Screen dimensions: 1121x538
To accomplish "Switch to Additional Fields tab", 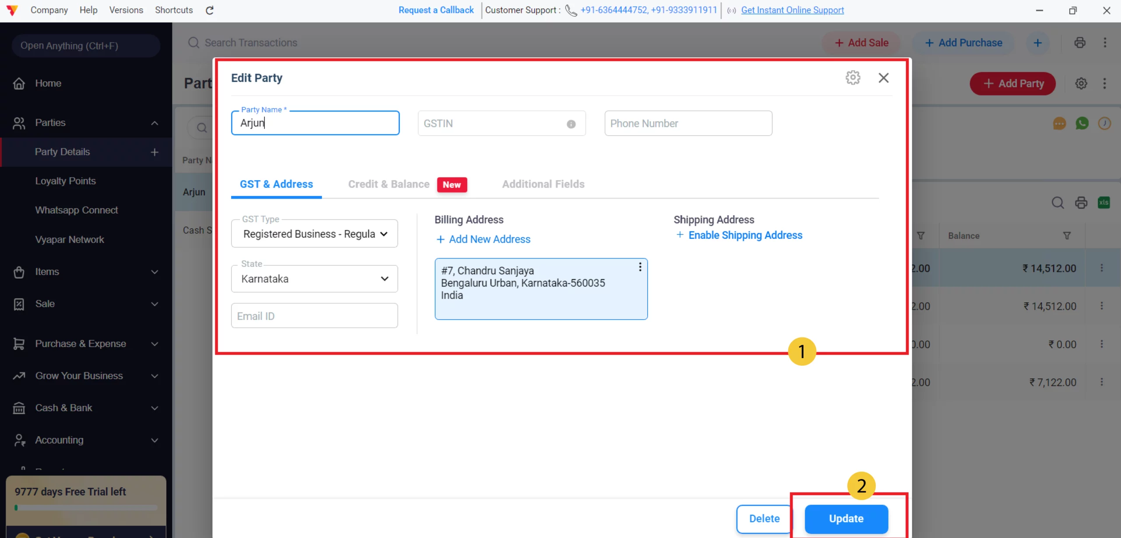I will [543, 184].
